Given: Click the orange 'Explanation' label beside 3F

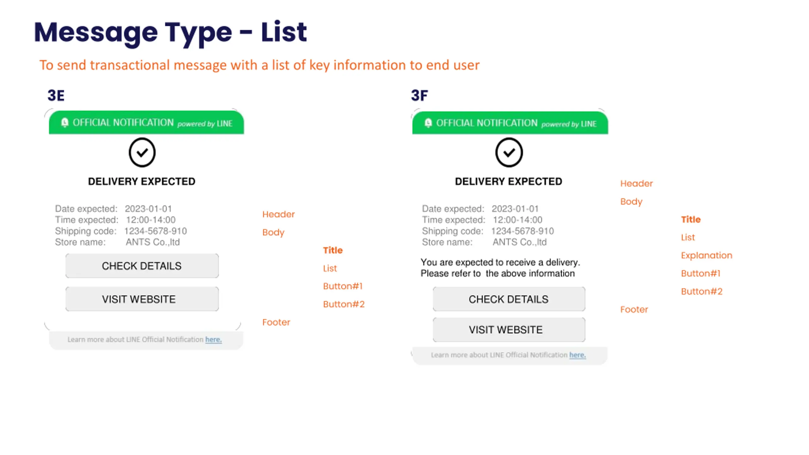Looking at the screenshot, I should (x=706, y=255).
